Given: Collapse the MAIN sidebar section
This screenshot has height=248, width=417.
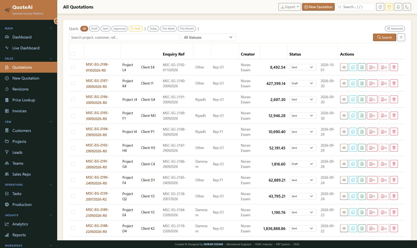Looking at the screenshot, I should 29,28.
